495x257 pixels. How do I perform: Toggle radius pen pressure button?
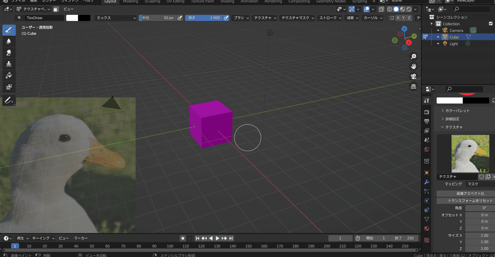[180, 18]
